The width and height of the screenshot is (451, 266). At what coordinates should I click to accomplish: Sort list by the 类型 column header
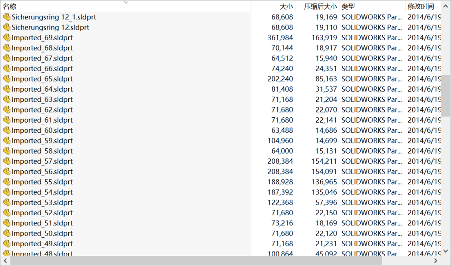(x=348, y=7)
